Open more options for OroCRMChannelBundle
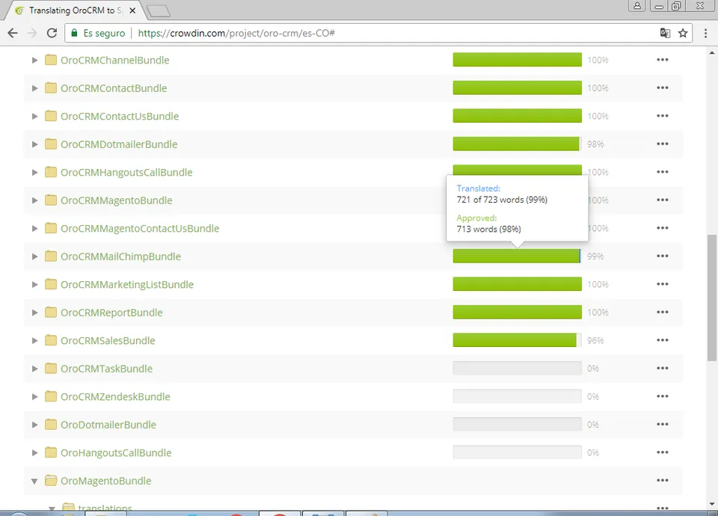This screenshot has height=516, width=718. point(662,60)
